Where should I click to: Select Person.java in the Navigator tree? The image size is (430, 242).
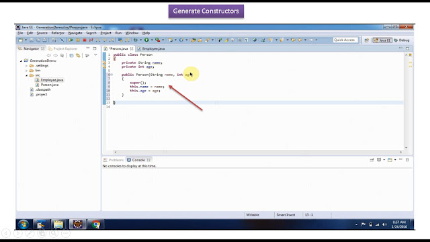pyautogui.click(x=49, y=85)
